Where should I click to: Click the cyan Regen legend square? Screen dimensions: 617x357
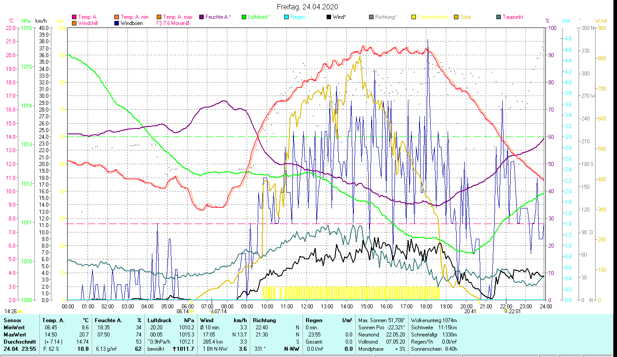click(x=286, y=17)
